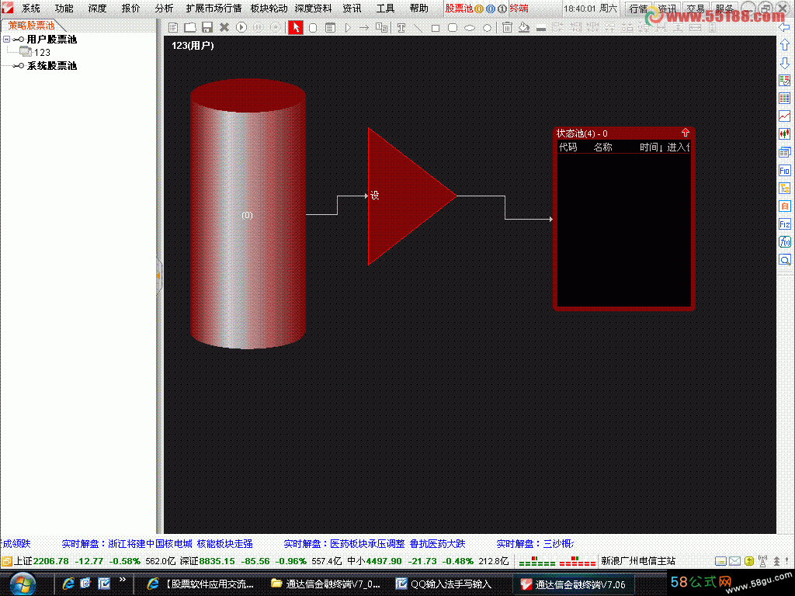This screenshot has width=795, height=596.
Task: Click the f(x) formula icon on right sidebar
Action: (784, 242)
